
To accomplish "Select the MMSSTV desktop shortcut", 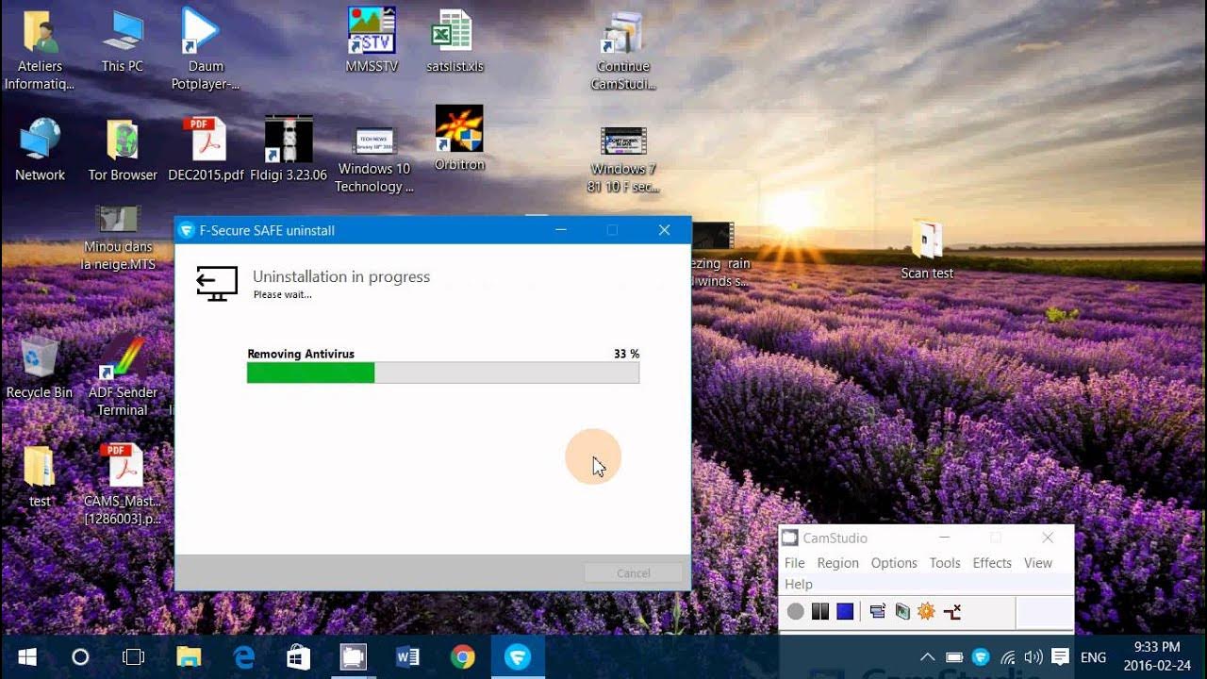I will point(372,41).
